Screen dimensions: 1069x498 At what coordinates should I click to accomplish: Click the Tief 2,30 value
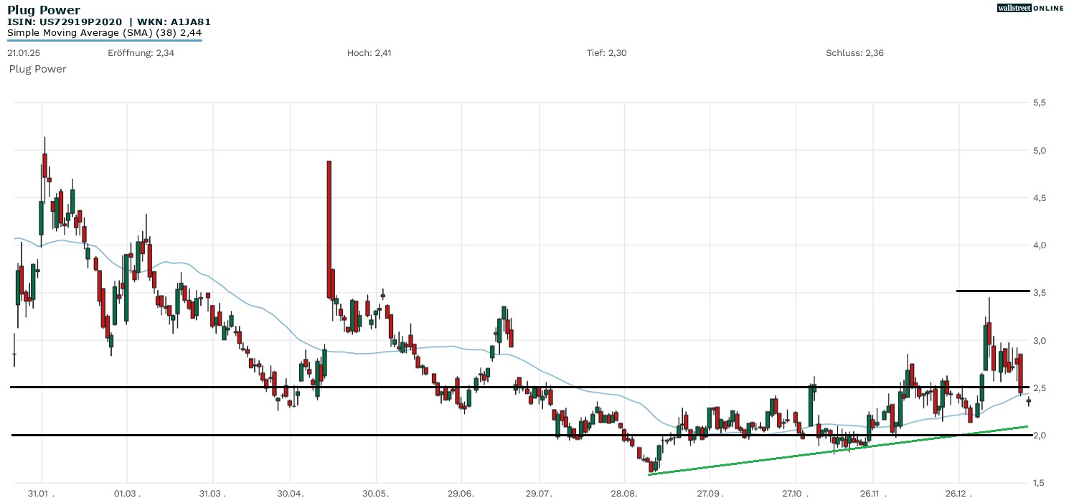[x=606, y=53]
